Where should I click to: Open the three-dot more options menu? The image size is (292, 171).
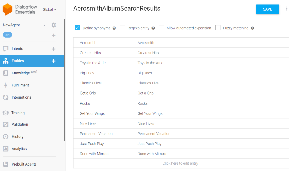287,9
